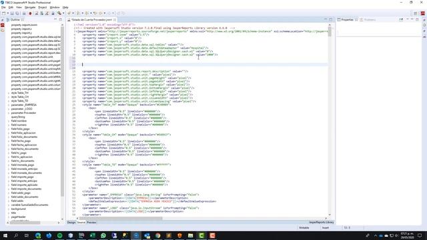Expand the parameter _LOGO outline node

9,109
